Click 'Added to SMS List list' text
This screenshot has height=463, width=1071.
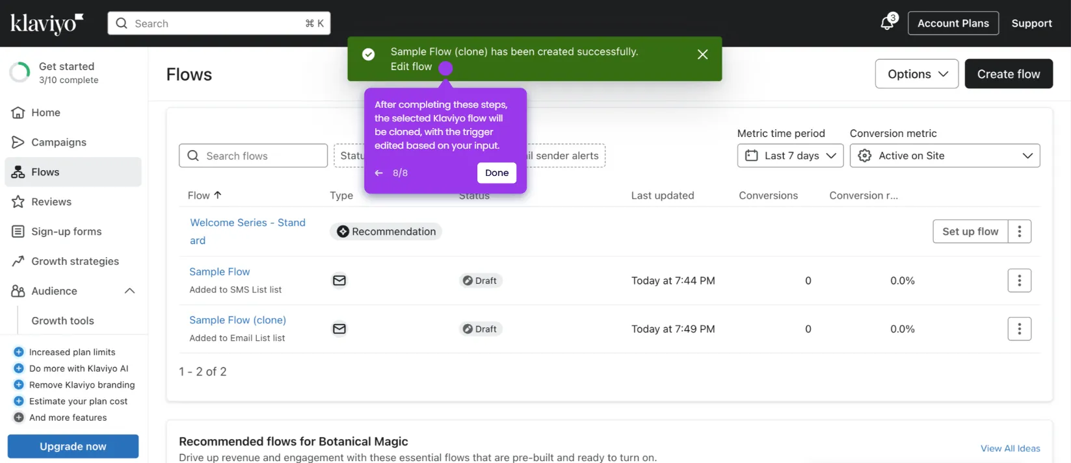point(235,290)
